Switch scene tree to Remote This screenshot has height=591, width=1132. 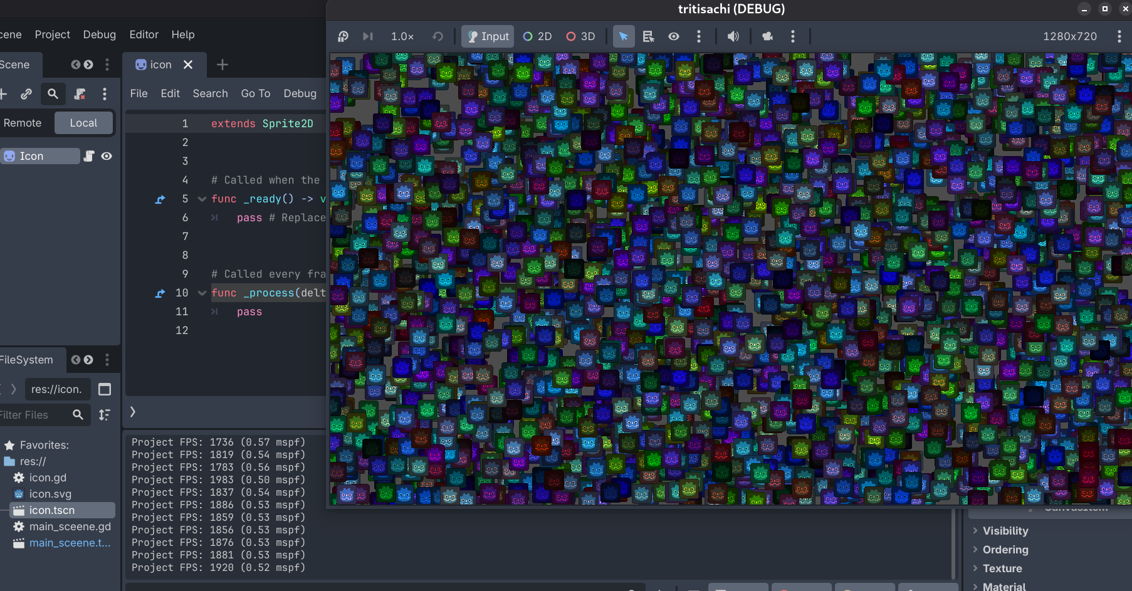point(23,123)
